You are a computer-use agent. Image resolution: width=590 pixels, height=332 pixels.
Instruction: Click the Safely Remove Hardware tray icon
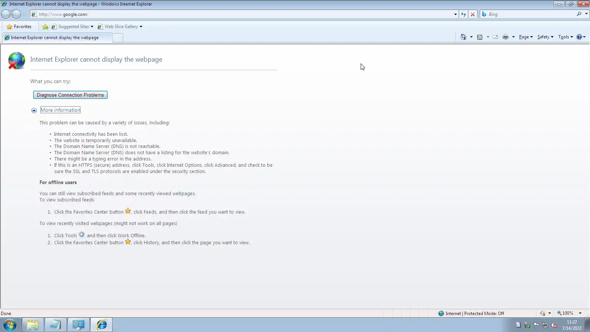527,325
